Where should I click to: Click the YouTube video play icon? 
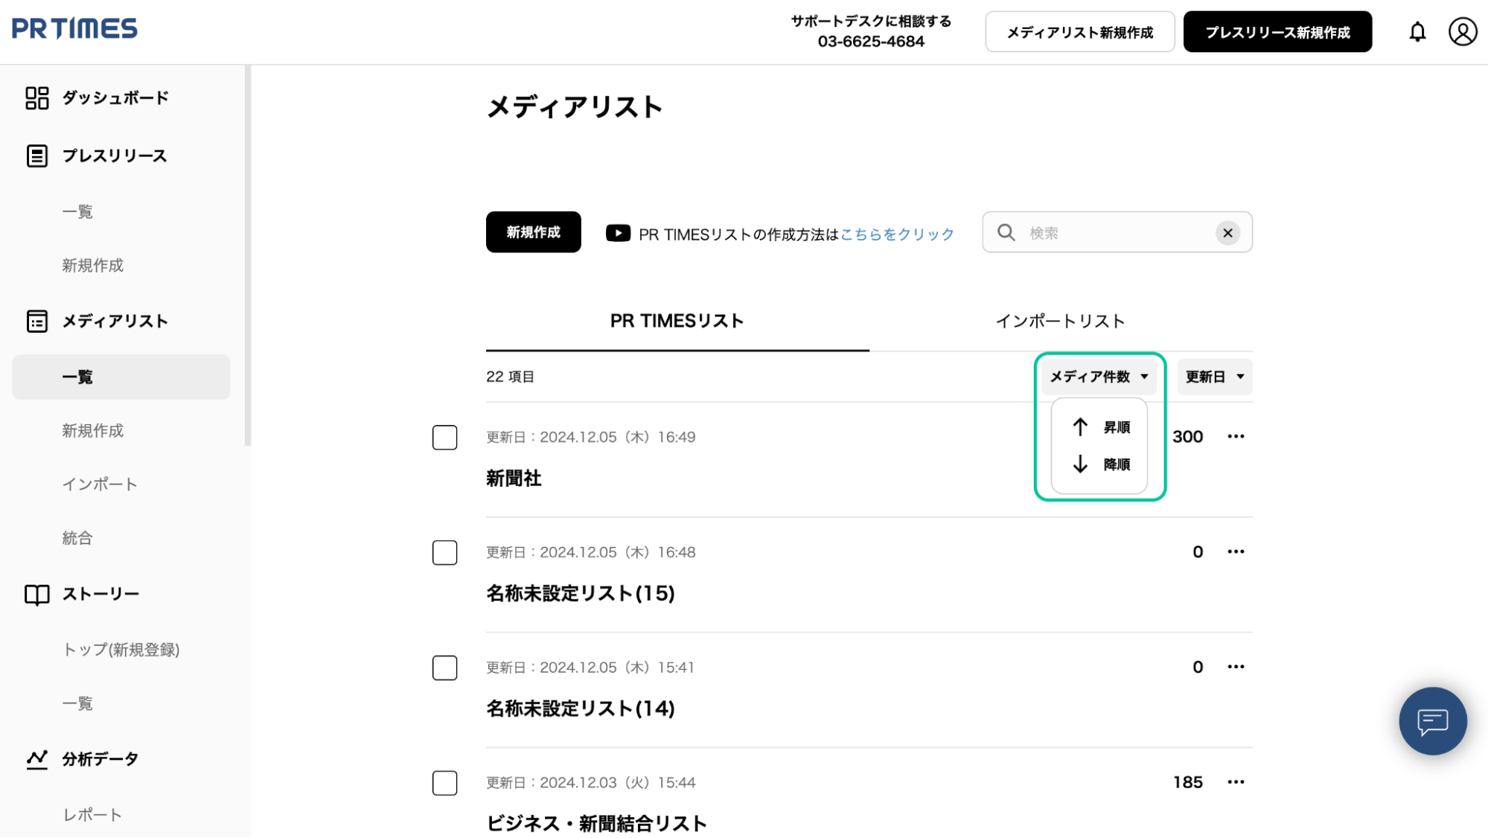tap(618, 234)
